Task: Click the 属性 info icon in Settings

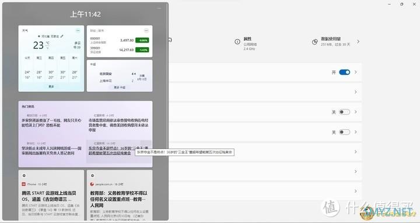Action: [x=237, y=42]
